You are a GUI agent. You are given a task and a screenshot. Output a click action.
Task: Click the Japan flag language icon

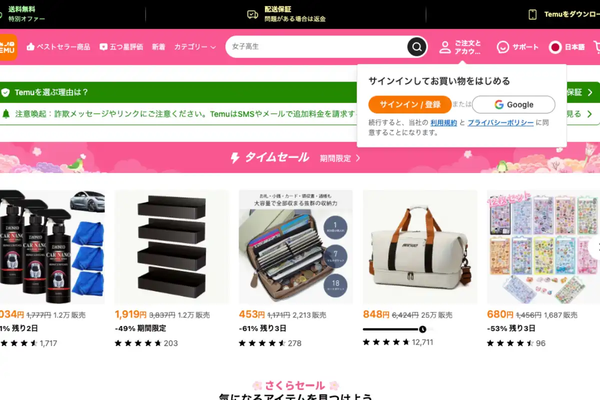point(555,47)
